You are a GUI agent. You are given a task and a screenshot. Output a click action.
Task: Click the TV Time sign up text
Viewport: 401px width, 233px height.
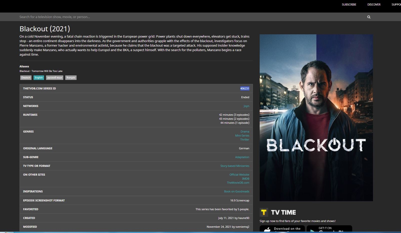pos(297,221)
